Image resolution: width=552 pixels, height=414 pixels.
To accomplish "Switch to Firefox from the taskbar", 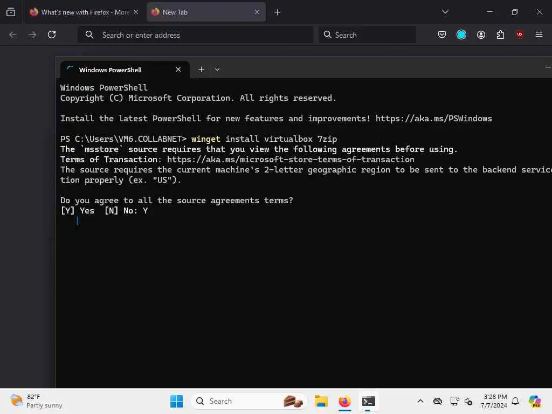I will pyautogui.click(x=344, y=401).
